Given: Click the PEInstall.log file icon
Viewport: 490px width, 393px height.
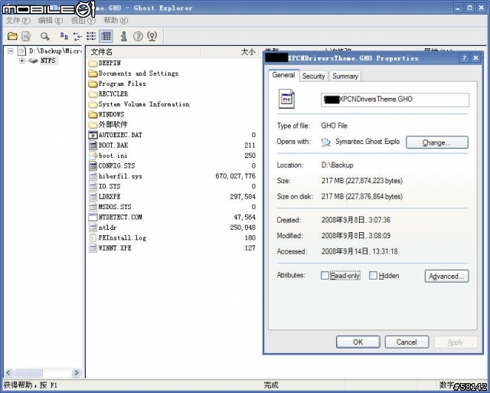Looking at the screenshot, I should (x=93, y=237).
